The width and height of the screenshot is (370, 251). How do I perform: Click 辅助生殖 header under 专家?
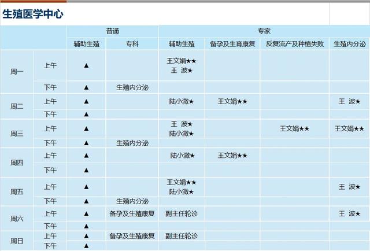(x=182, y=44)
